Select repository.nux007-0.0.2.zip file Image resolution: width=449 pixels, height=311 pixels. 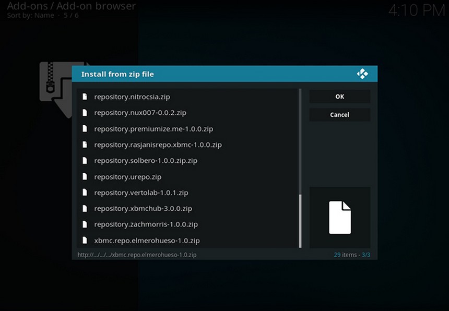tap(188, 113)
